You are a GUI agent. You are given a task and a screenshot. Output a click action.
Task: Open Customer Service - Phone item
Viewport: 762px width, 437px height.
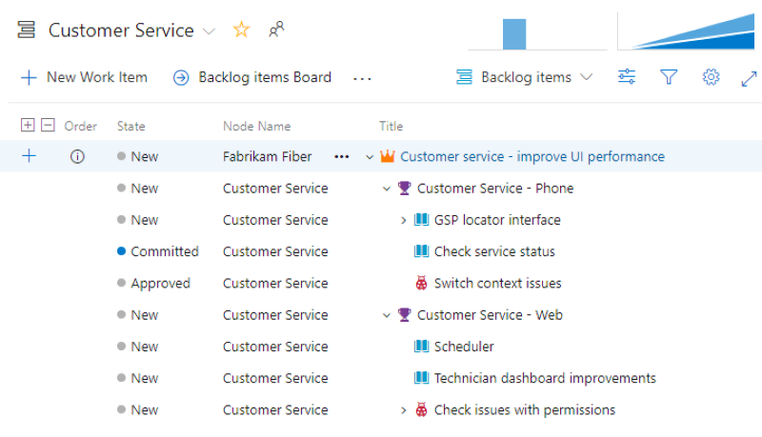[x=495, y=188]
